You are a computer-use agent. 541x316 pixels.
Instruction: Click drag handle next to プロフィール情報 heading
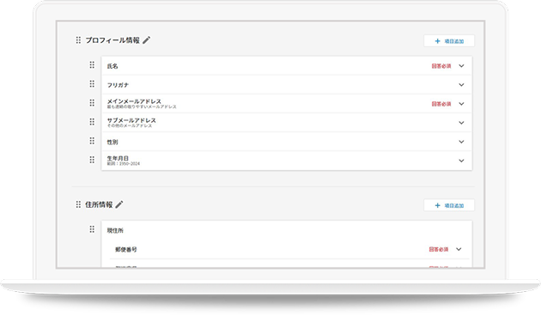[x=78, y=40]
